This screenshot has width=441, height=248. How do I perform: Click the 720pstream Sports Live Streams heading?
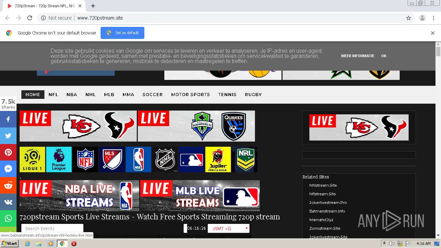point(150,217)
